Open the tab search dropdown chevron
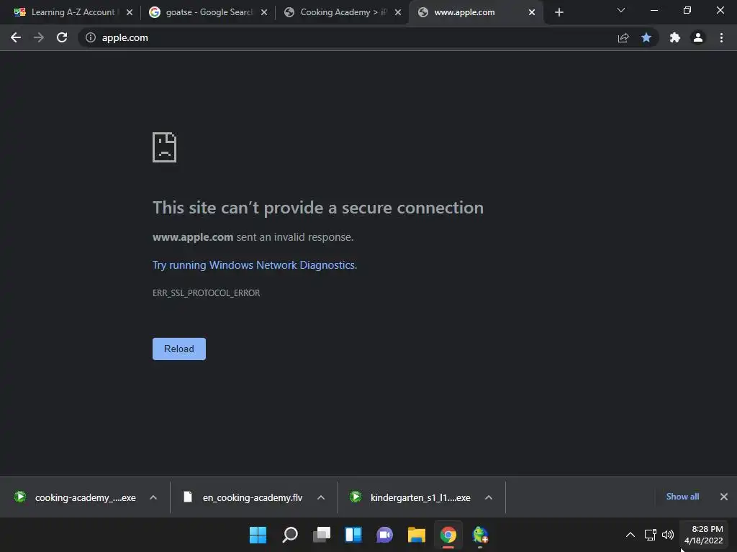737x552 pixels. click(x=621, y=10)
